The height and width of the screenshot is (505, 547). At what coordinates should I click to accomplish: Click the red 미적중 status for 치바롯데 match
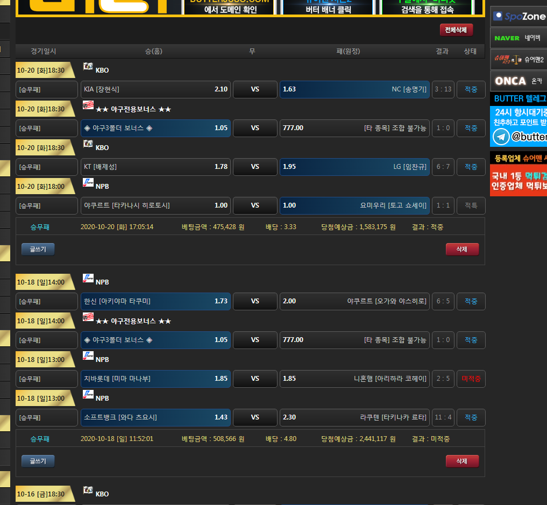pos(471,379)
